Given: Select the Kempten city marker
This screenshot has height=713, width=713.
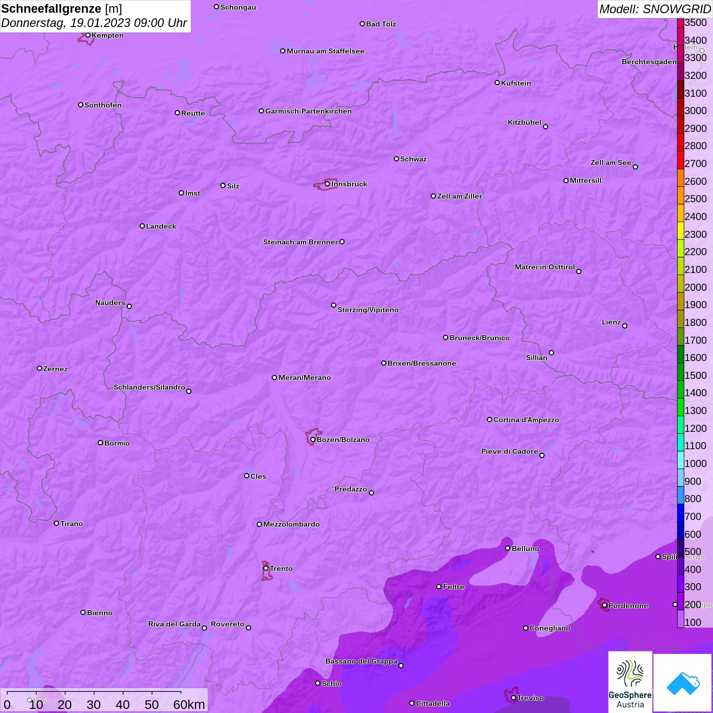Looking at the screenshot, I should (x=88, y=35).
